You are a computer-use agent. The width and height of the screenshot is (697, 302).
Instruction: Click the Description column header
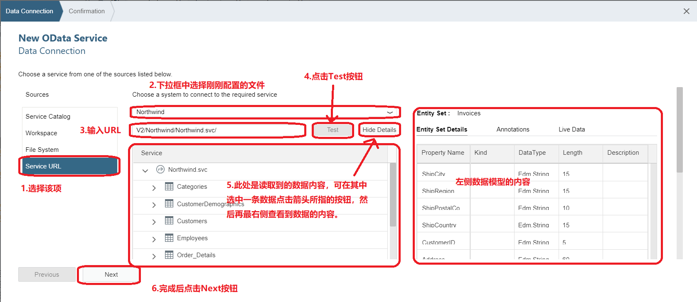coord(625,153)
